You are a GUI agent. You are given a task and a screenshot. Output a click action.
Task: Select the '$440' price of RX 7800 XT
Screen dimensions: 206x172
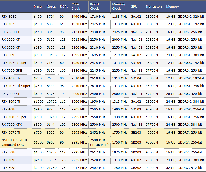(x=38, y=32)
